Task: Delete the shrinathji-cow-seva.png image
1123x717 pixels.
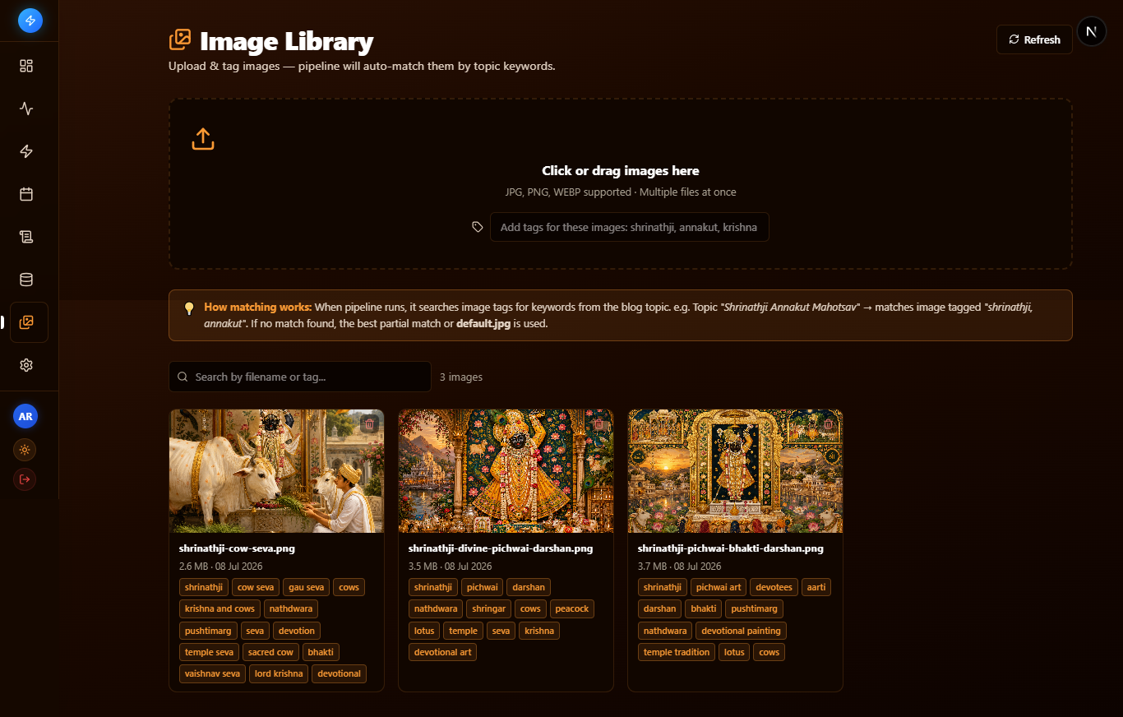Action: 369,424
